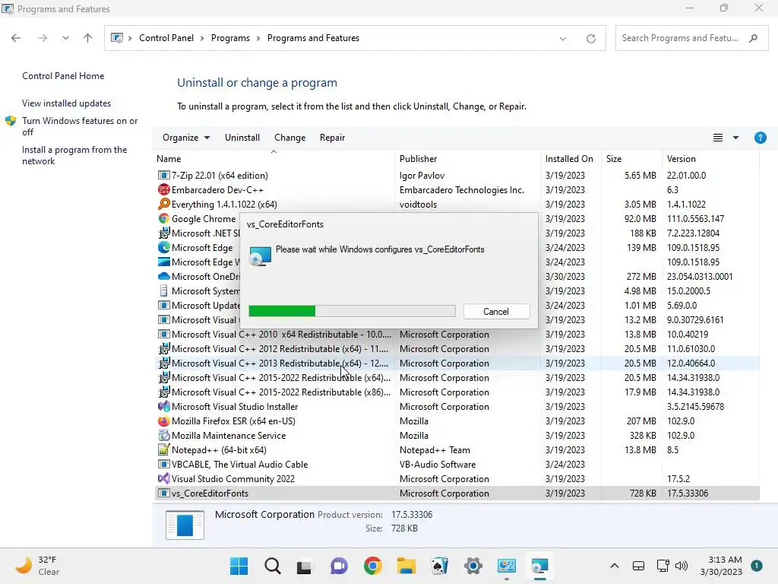
Task: Open Task View on the taskbar
Action: tap(305, 566)
